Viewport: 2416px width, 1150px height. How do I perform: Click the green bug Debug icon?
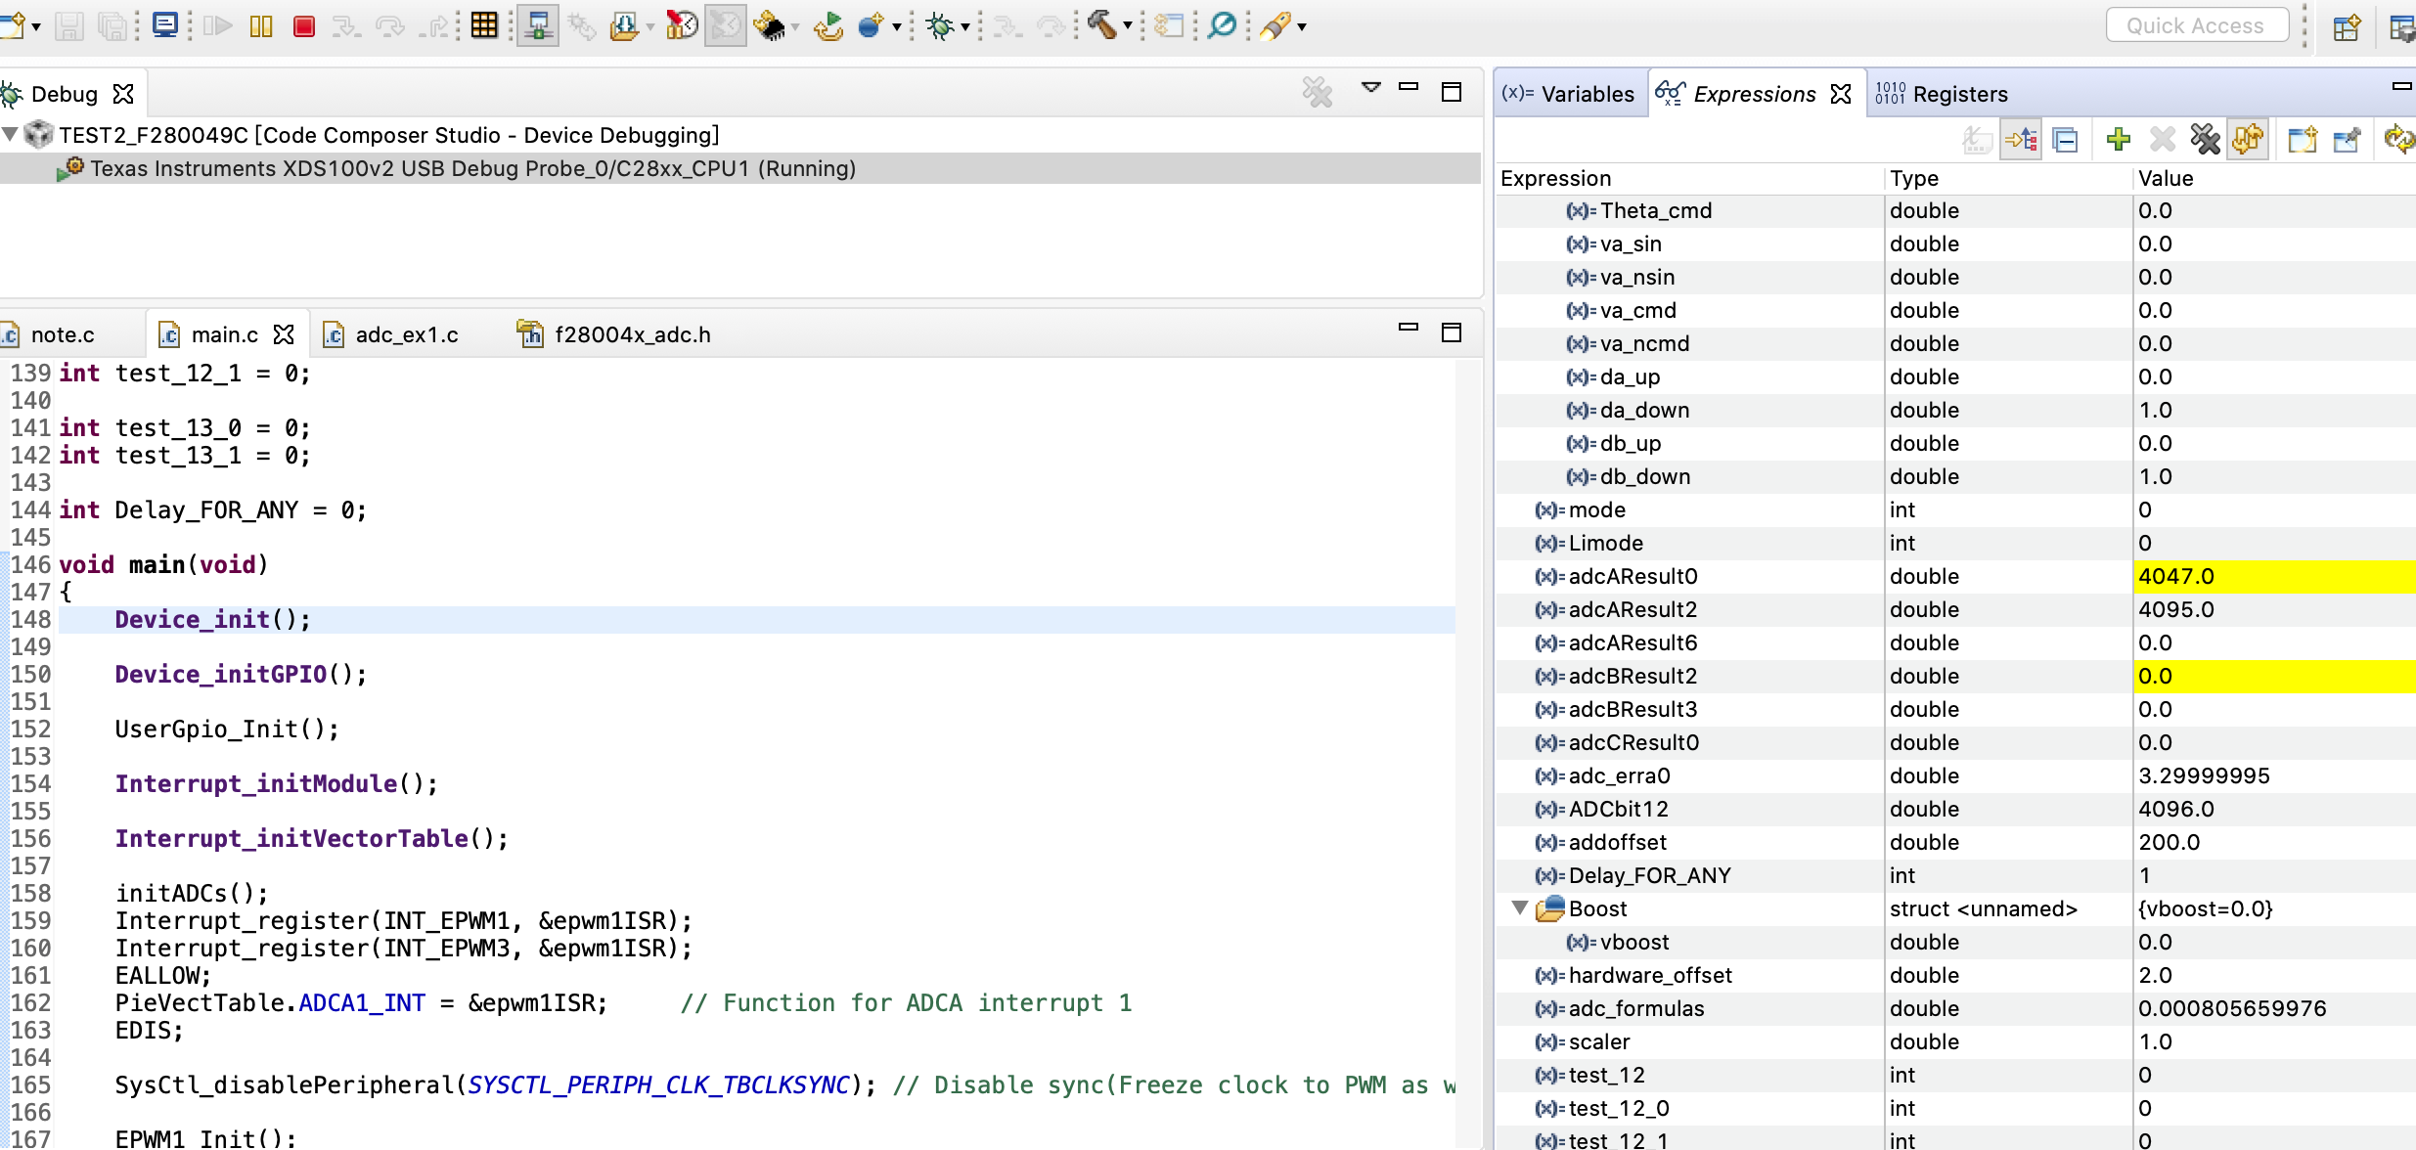coord(940,26)
